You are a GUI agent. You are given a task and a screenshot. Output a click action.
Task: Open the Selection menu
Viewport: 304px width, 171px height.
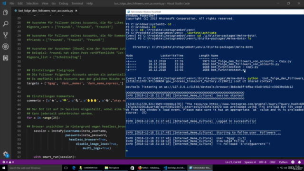32,3
